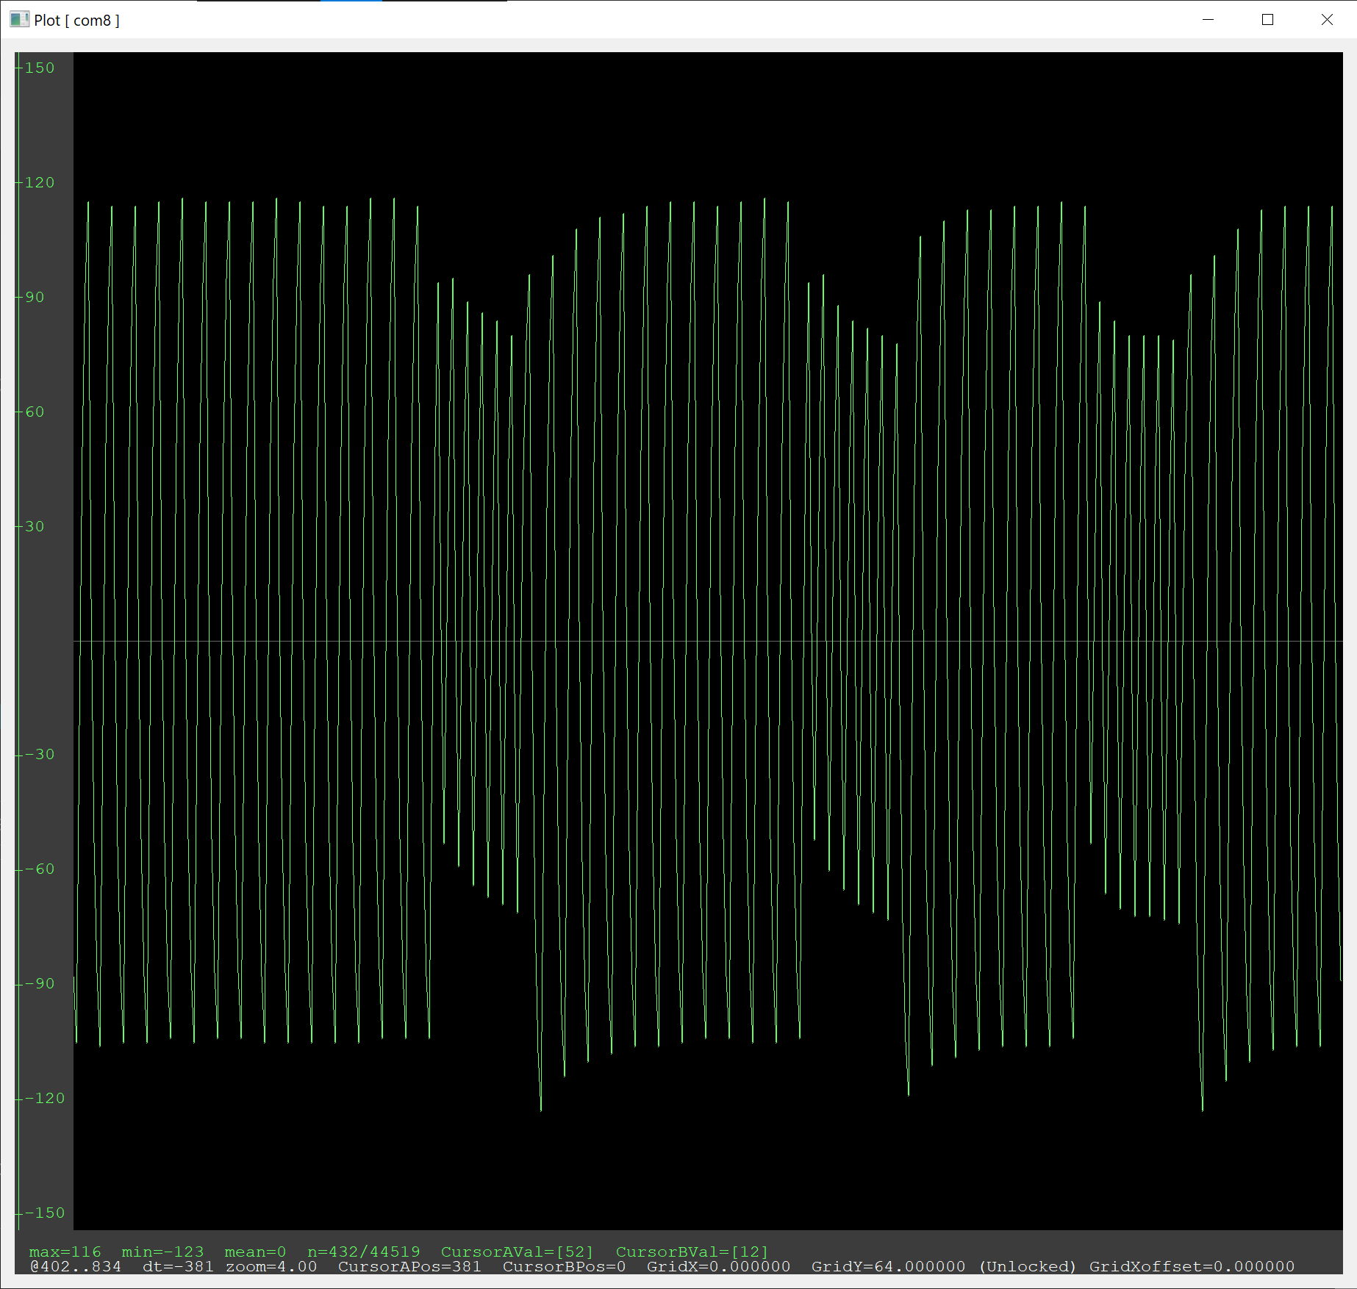Click the -60 y-axis label
The image size is (1357, 1289).
(40, 869)
